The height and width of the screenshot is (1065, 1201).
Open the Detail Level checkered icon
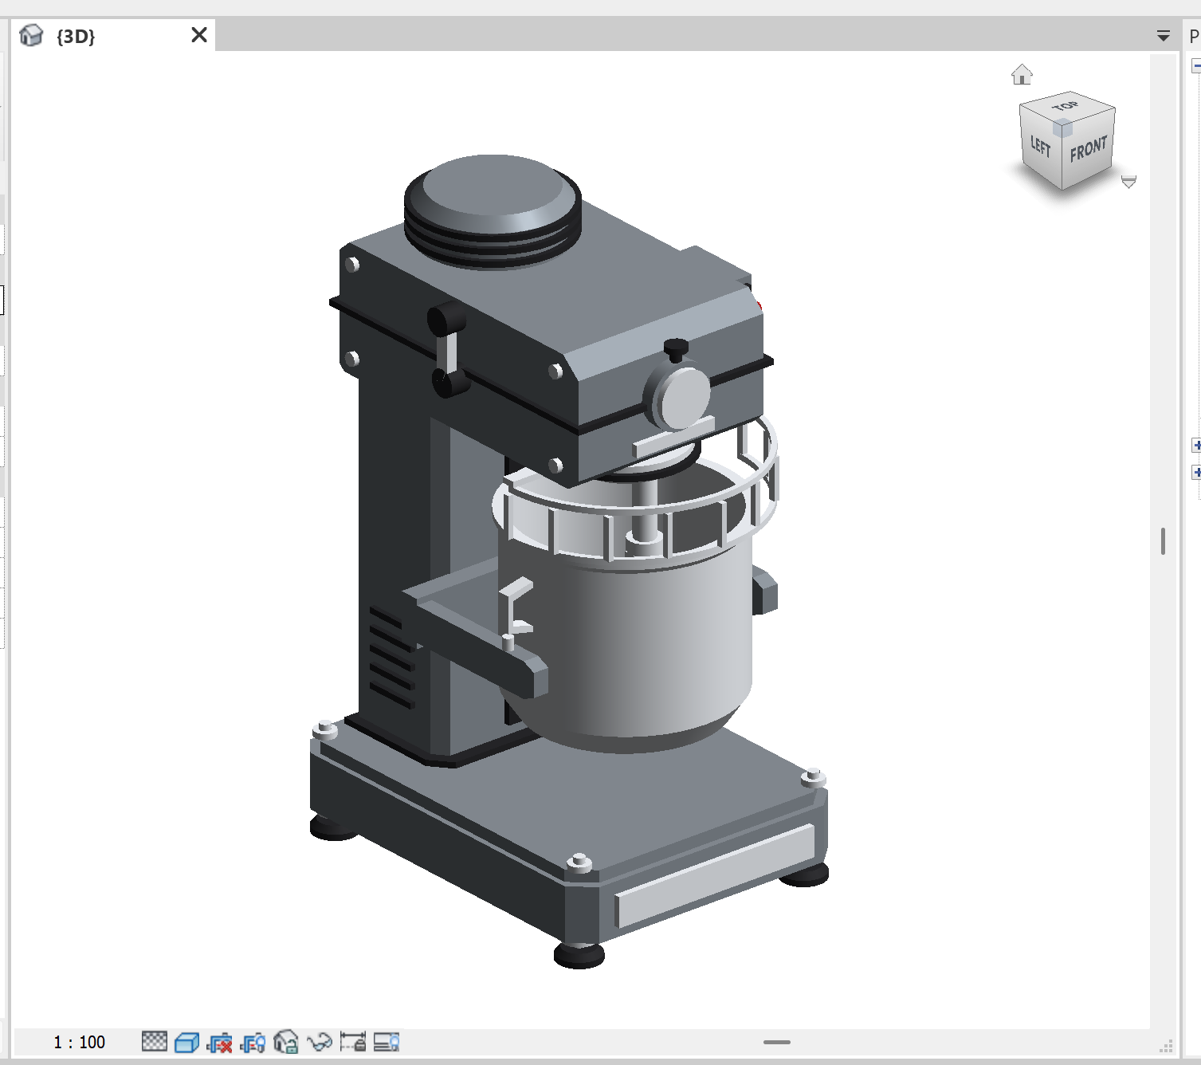tap(154, 1042)
